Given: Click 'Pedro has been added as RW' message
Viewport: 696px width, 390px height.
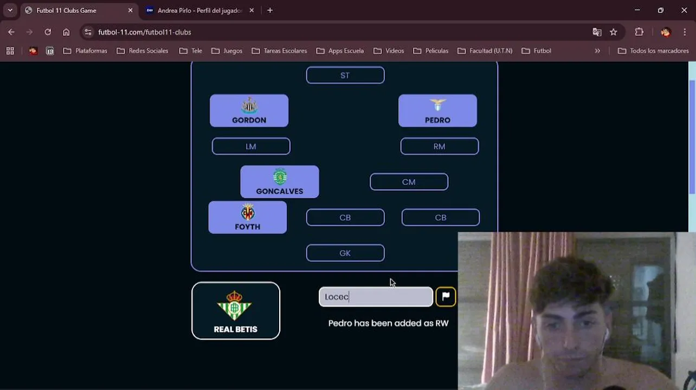Looking at the screenshot, I should [x=388, y=323].
